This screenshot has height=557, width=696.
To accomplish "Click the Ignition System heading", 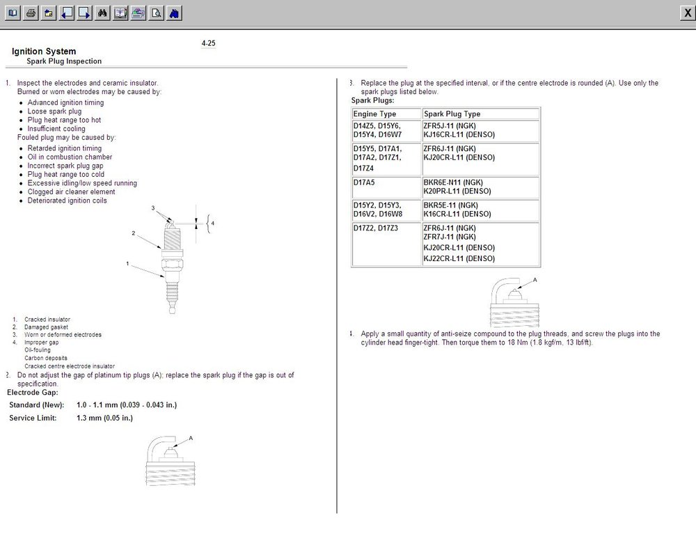I will (x=44, y=51).
